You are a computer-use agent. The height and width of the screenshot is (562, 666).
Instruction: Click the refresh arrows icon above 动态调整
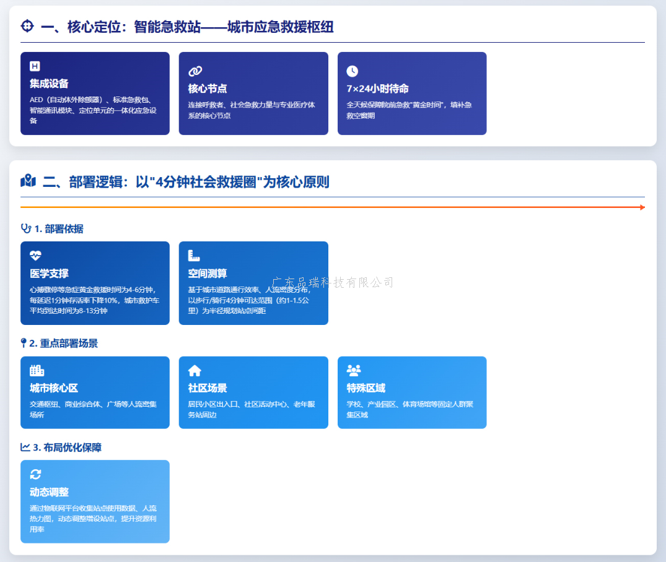[x=35, y=474]
